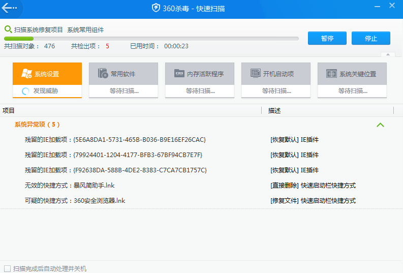This screenshot has height=273, width=403.
Task: Click [修复文件] 快速启动栏快捷方式 description
Action: click(313, 200)
